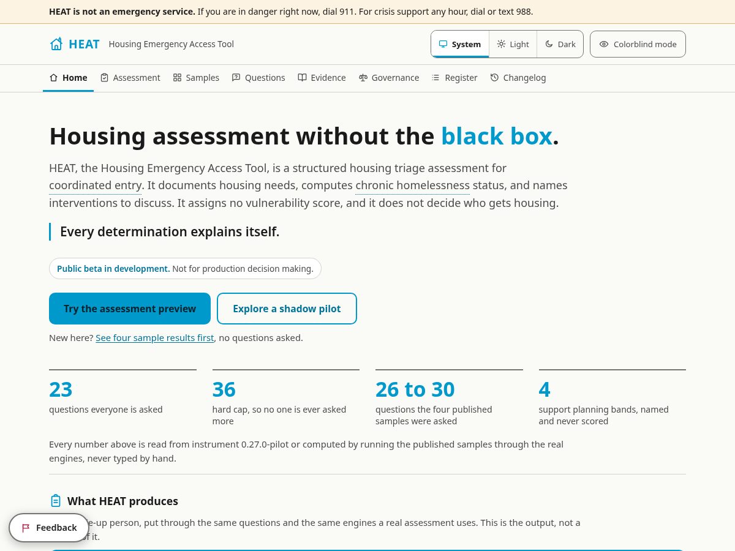Click the monitor icon in System theme option
Screen dimensions: 735x551
point(443,44)
